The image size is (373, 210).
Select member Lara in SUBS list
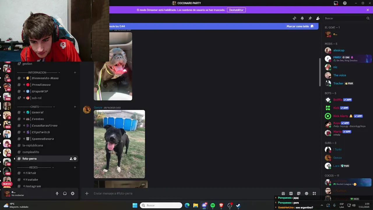(347, 166)
